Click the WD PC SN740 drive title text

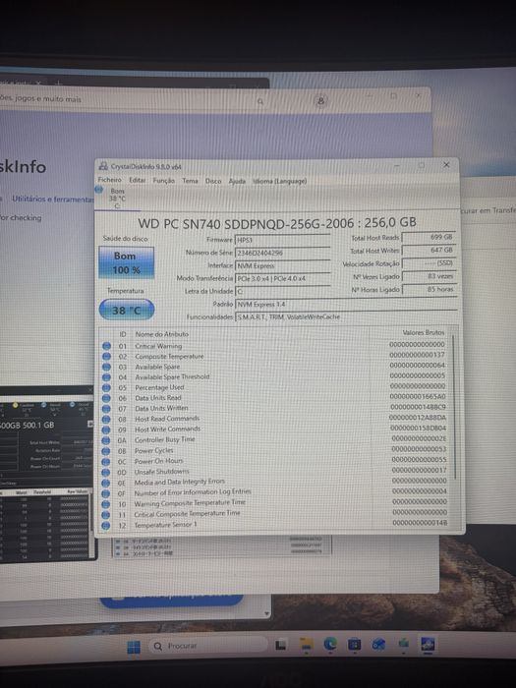click(x=277, y=223)
